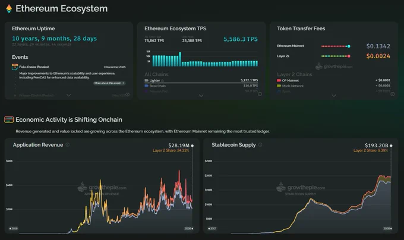
Task: Click the Ethereum diamond logo icon
Action: [9, 9]
